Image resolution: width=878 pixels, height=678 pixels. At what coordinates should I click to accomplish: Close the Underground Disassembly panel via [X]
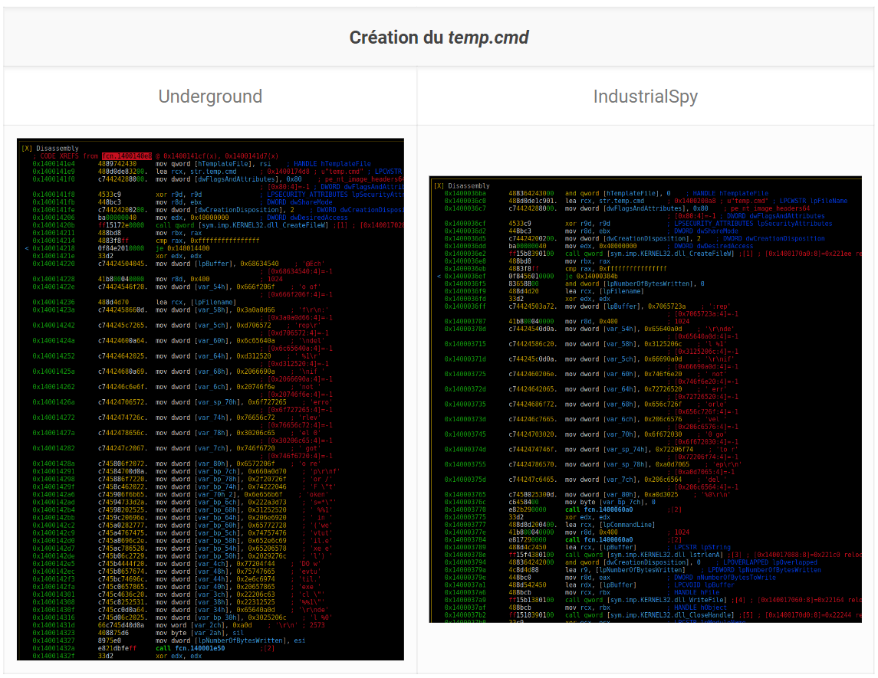click(x=27, y=149)
